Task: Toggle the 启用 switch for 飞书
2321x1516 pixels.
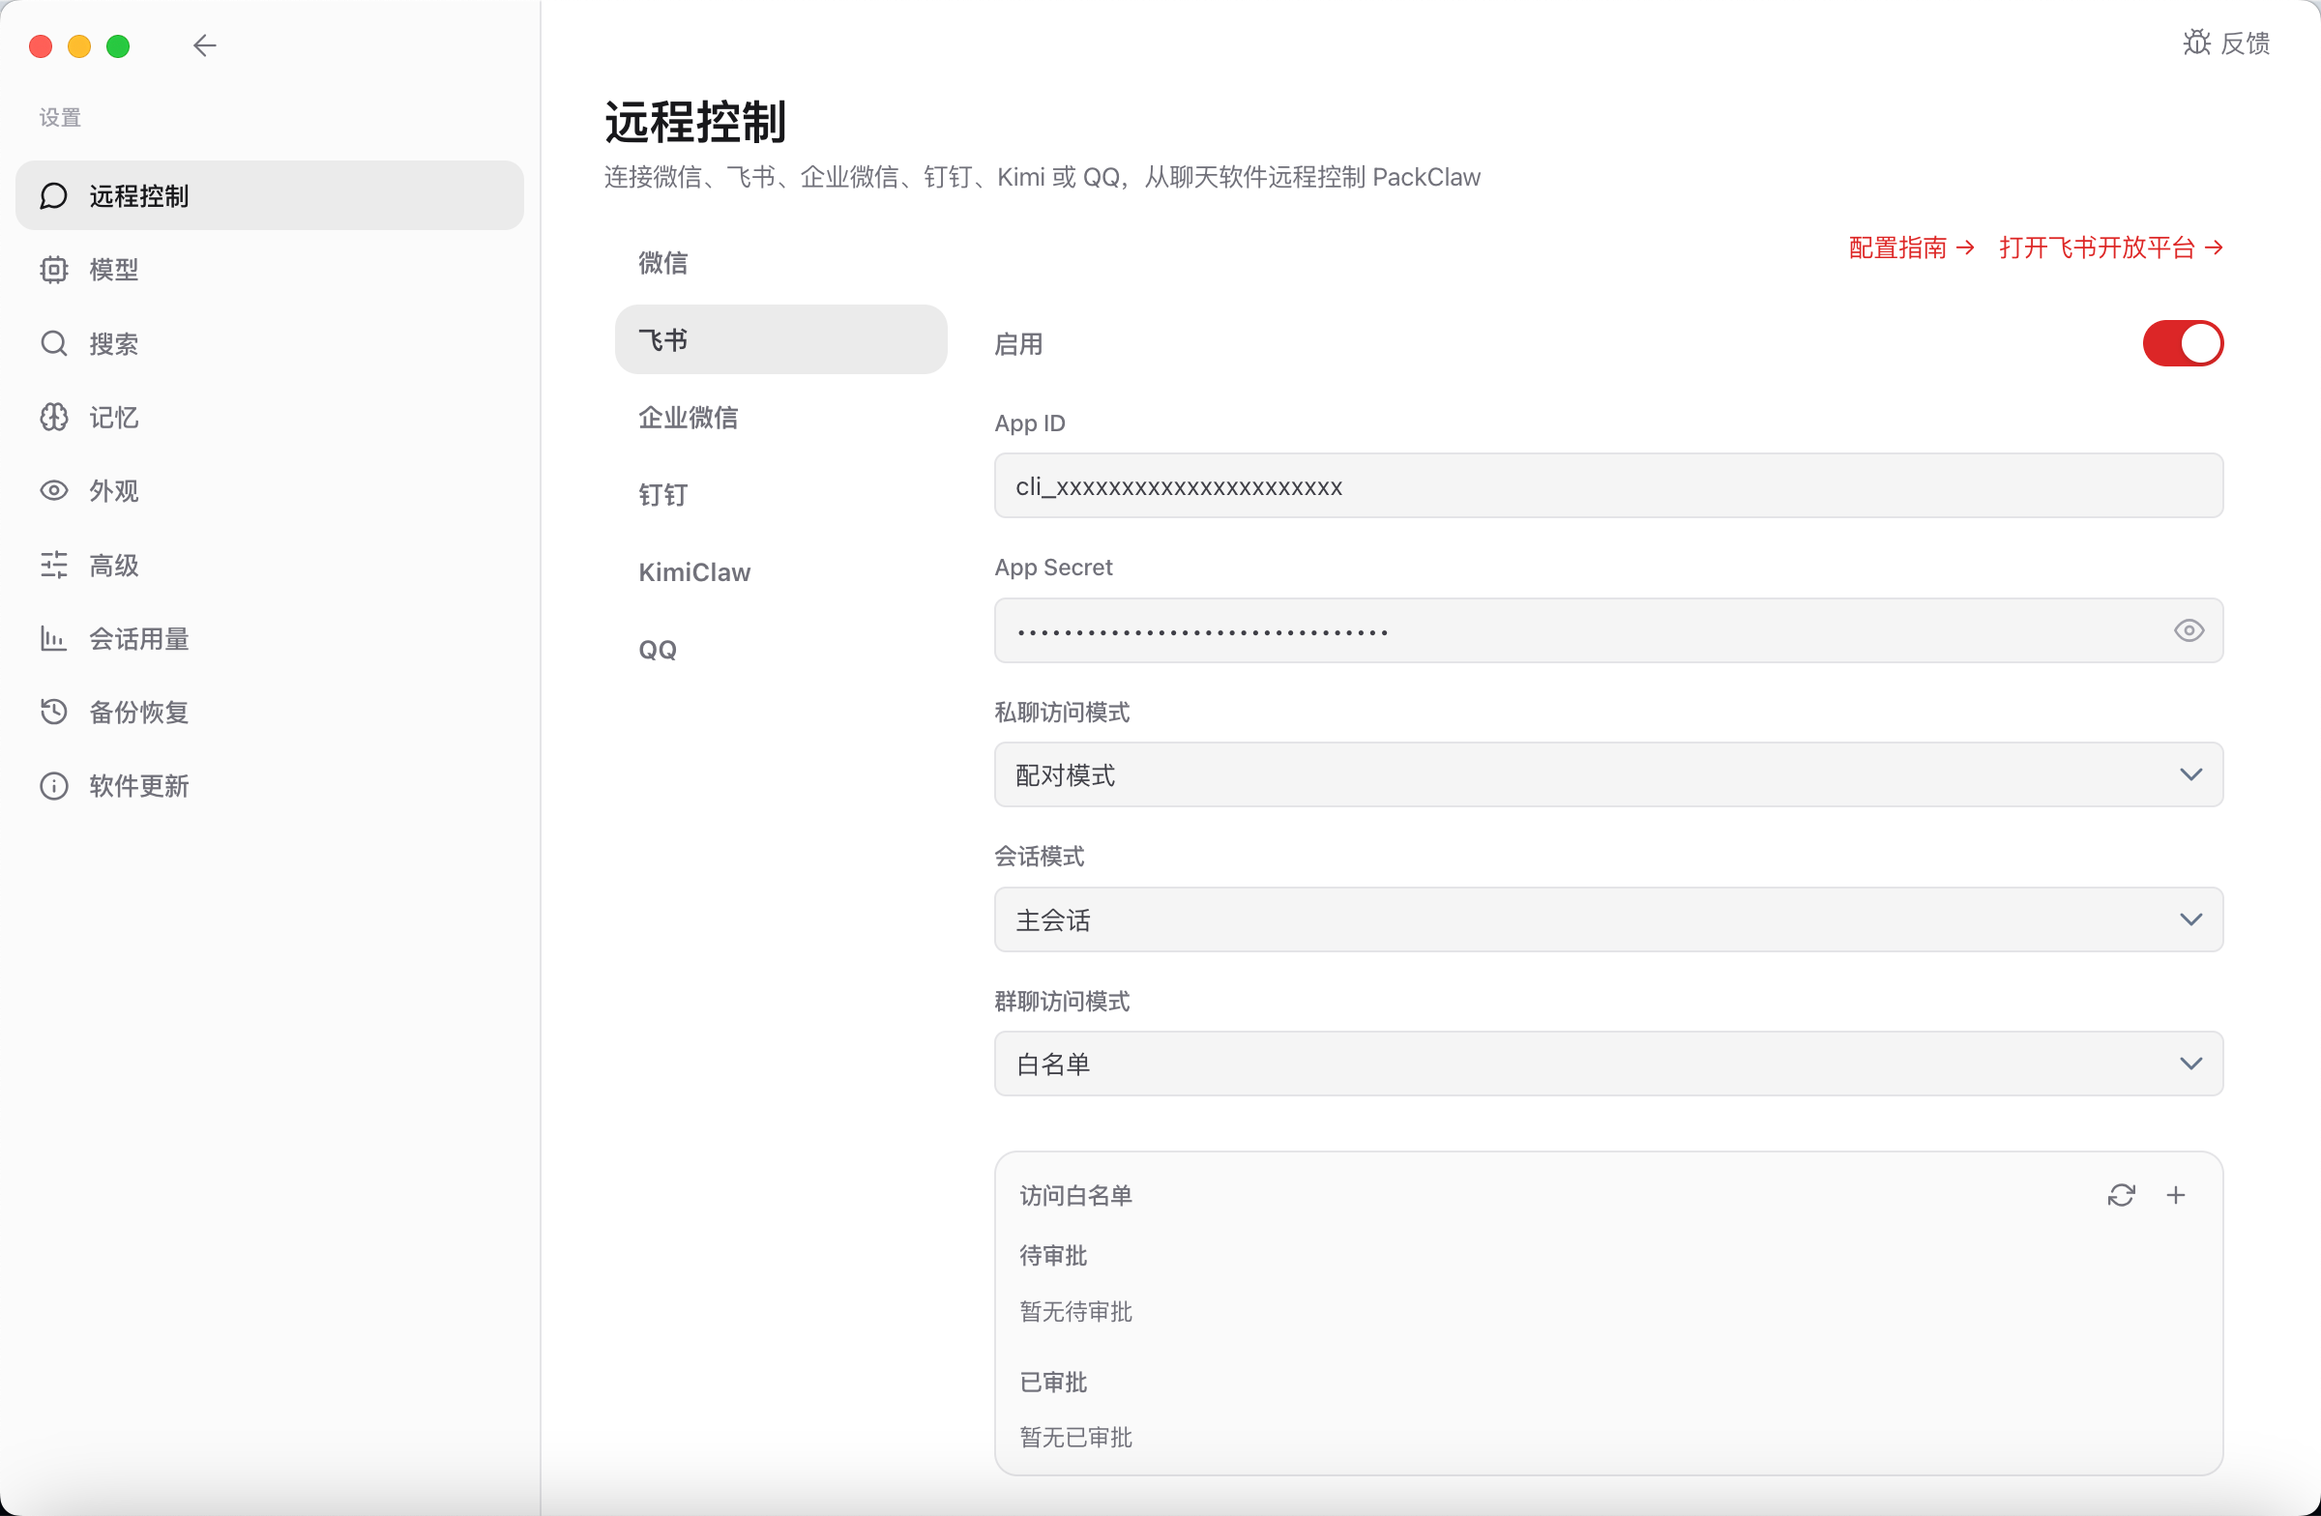Action: click(2183, 343)
